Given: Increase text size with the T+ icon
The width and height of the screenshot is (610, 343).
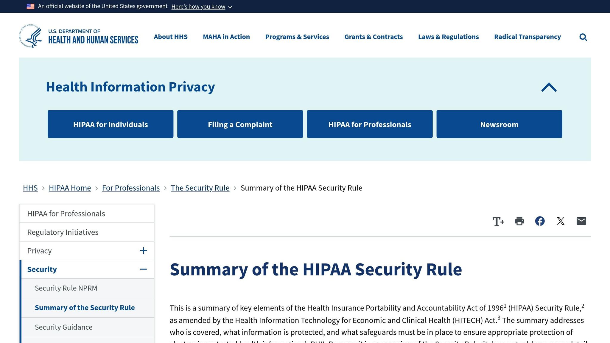Looking at the screenshot, I should pyautogui.click(x=498, y=221).
